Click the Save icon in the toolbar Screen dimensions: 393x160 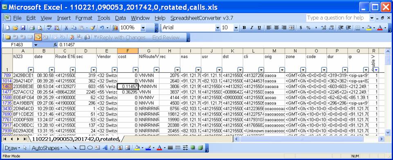click(23, 28)
